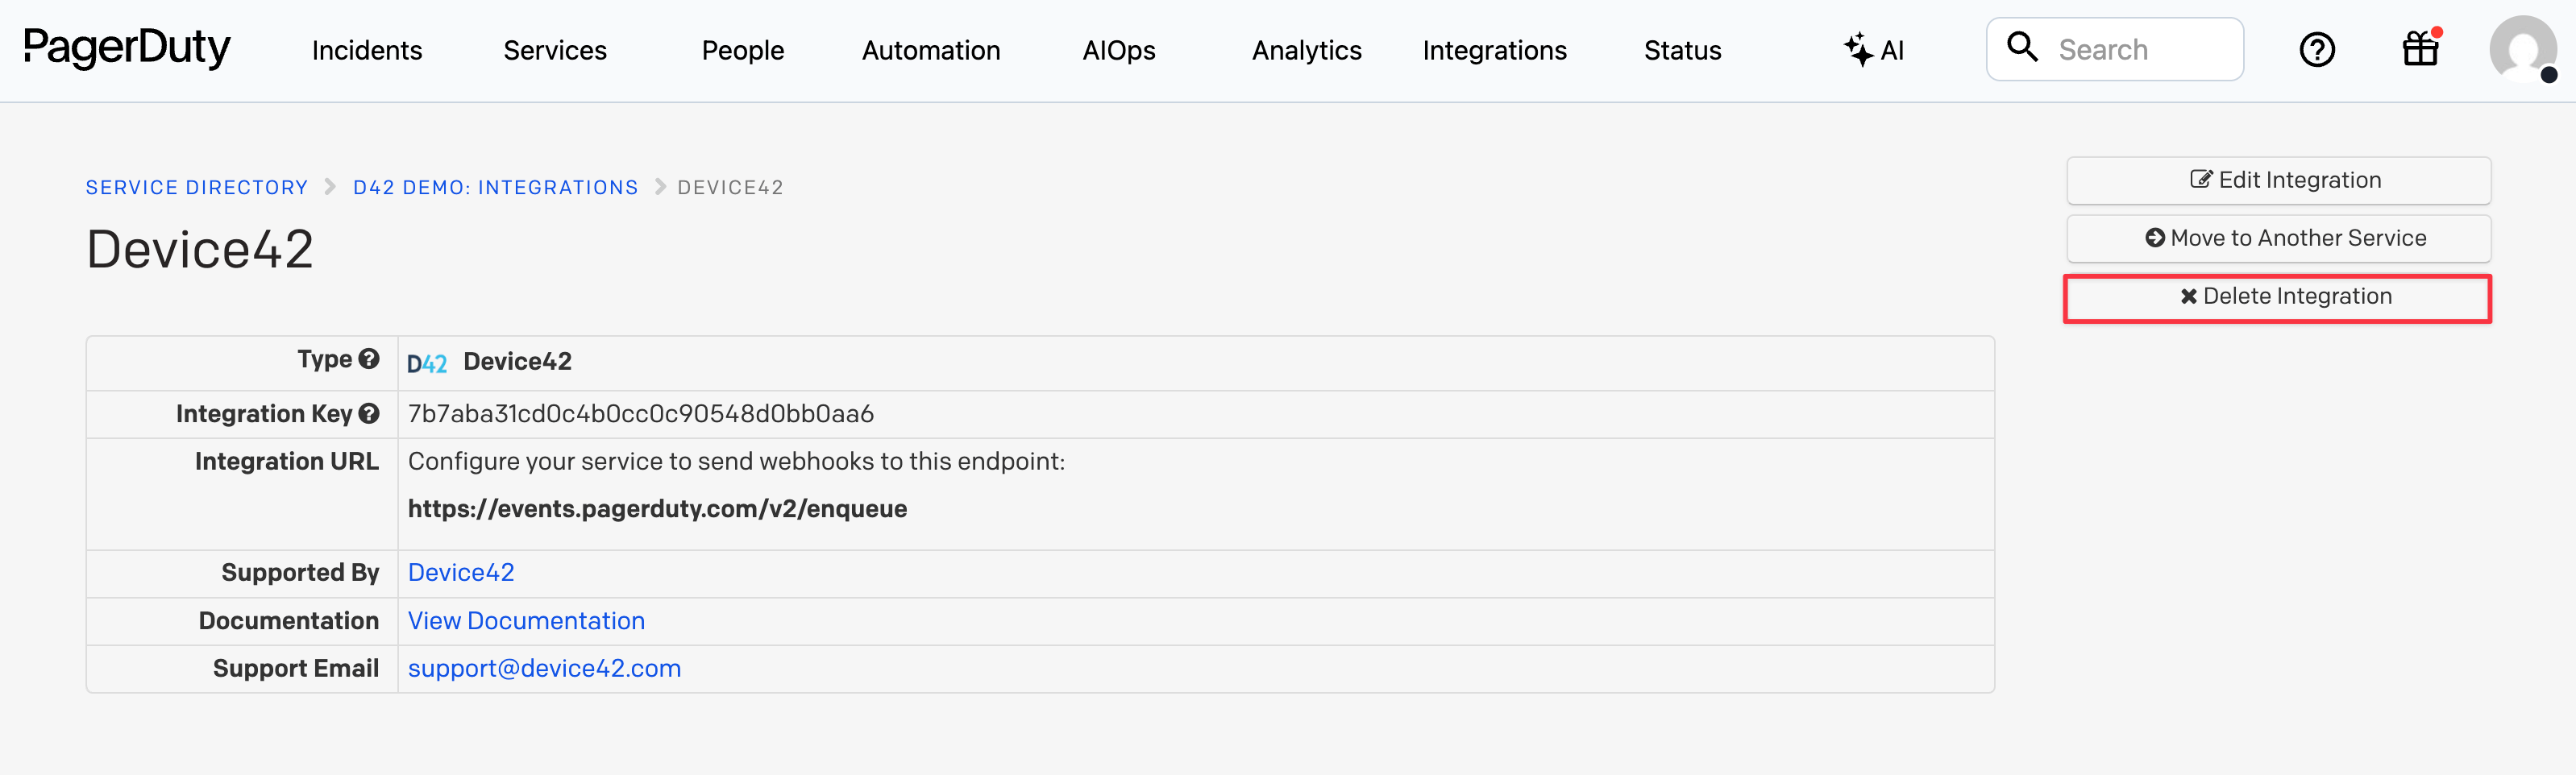The width and height of the screenshot is (2576, 775).
Task: Open the user avatar profile menu
Action: coord(2521,49)
